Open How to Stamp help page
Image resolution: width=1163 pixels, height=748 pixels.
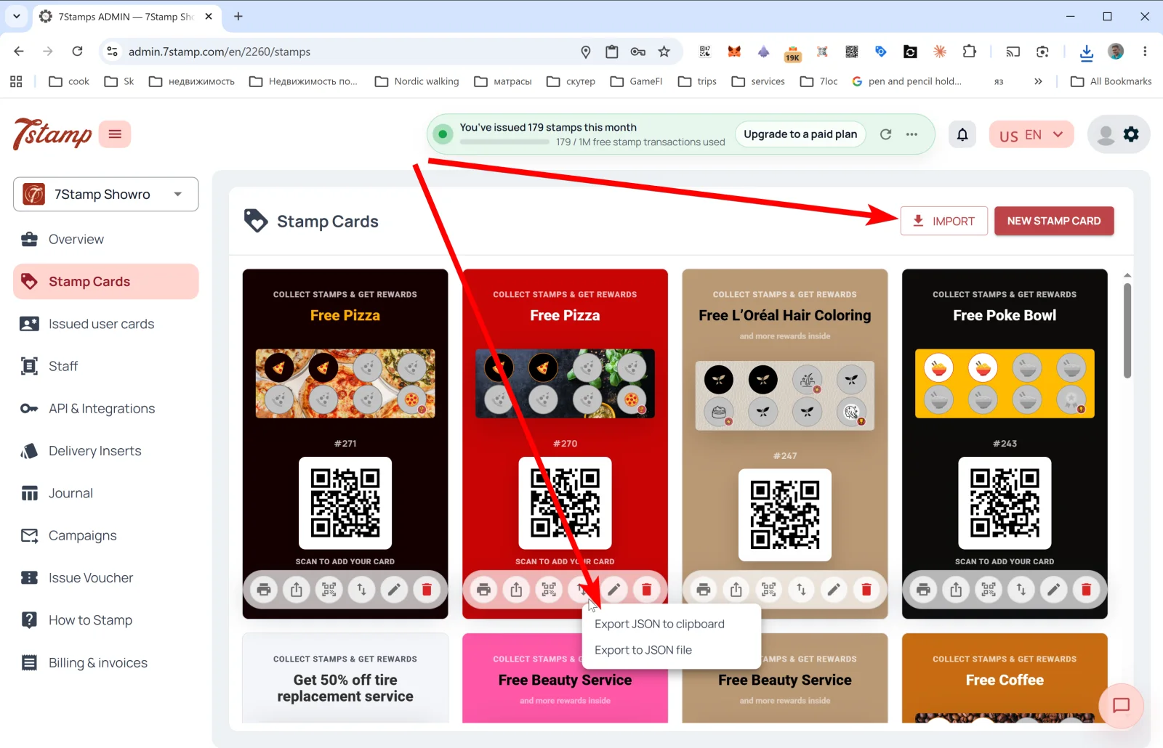[106, 620]
